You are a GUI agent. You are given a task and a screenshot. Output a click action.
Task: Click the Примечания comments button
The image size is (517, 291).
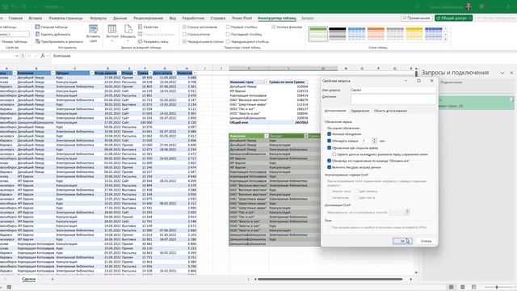[x=417, y=18]
